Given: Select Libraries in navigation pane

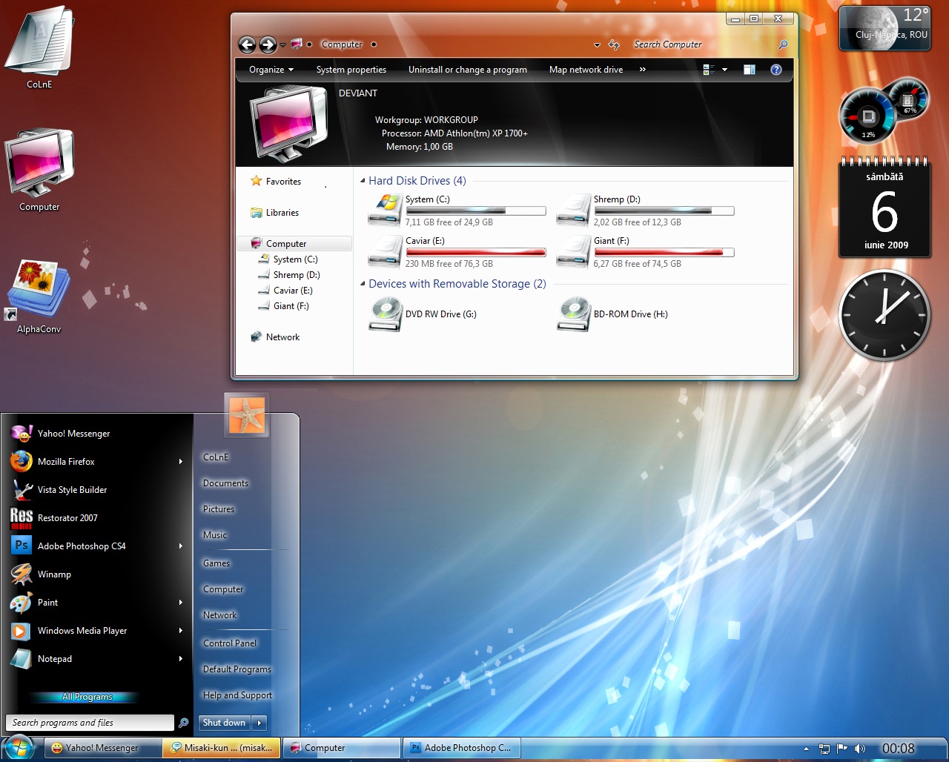Looking at the screenshot, I should pyautogui.click(x=274, y=213).
